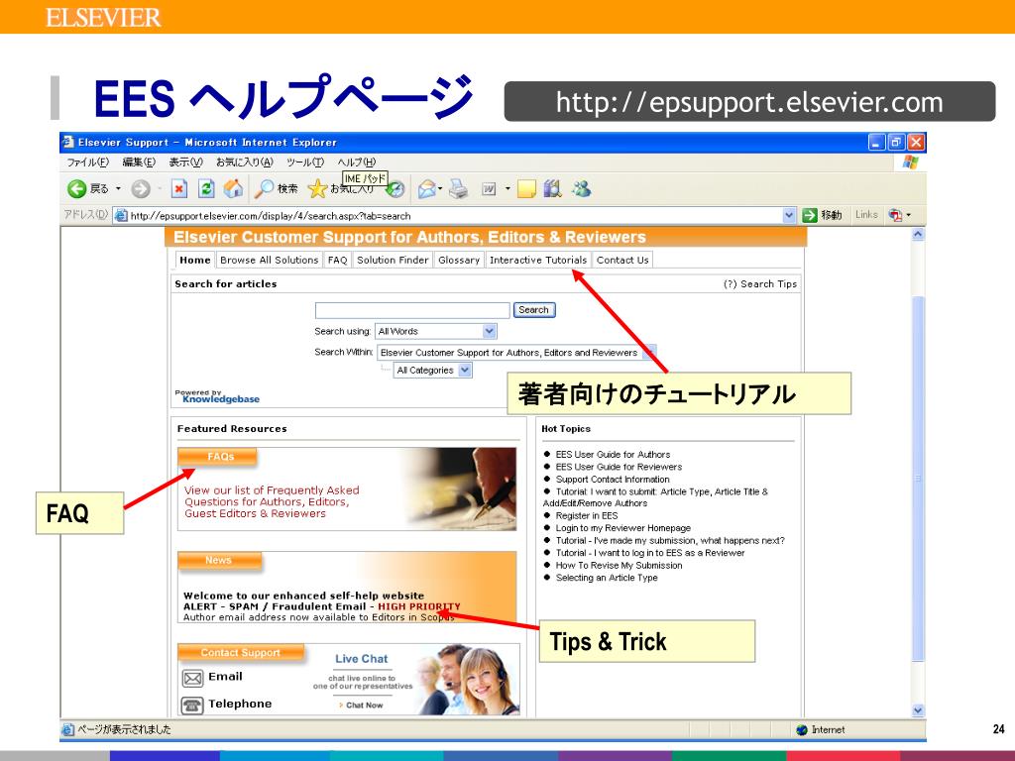The height and width of the screenshot is (761, 1015).
Task: Print the page with printer icon
Action: (x=458, y=189)
